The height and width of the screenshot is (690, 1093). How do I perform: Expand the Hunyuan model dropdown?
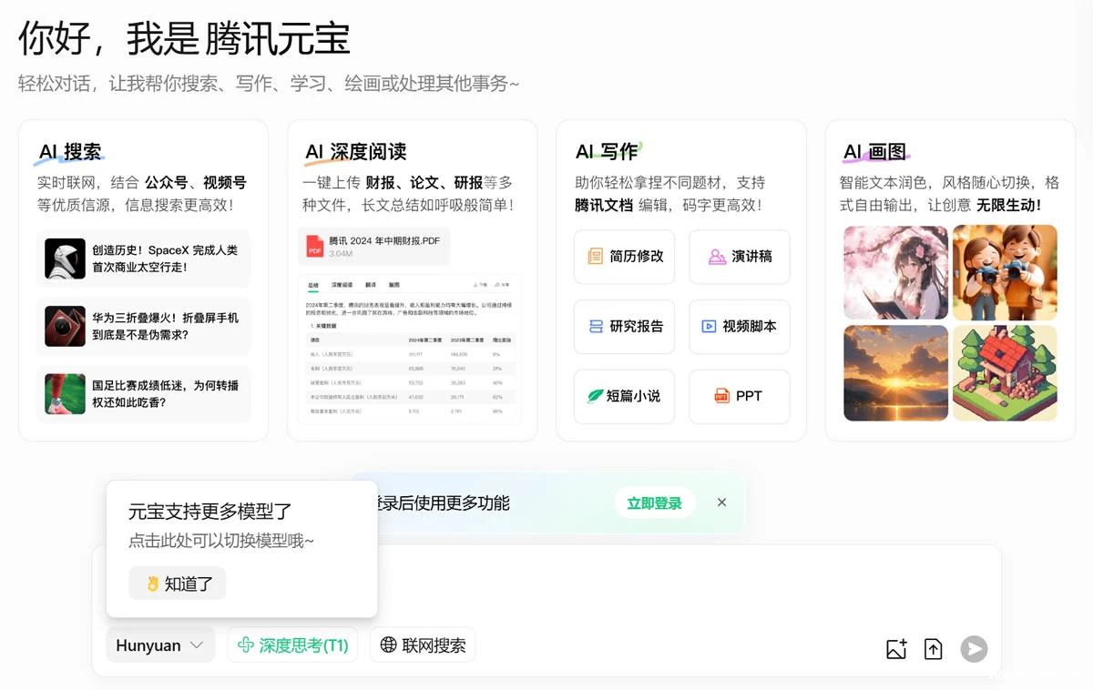click(160, 645)
